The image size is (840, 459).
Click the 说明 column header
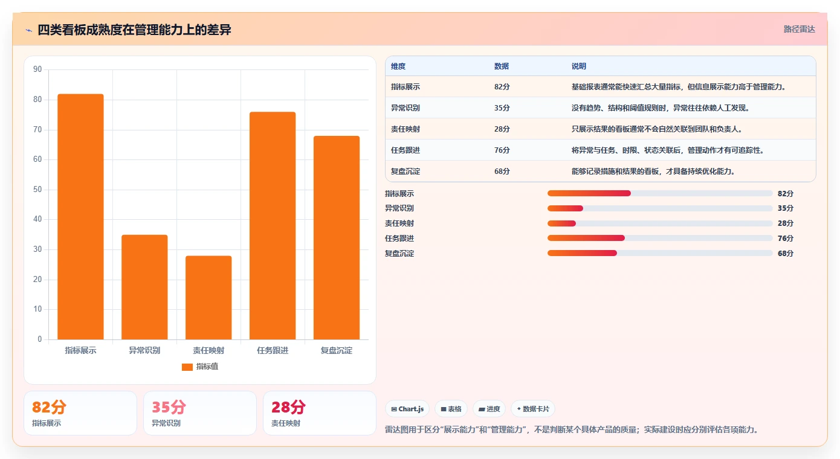click(579, 66)
